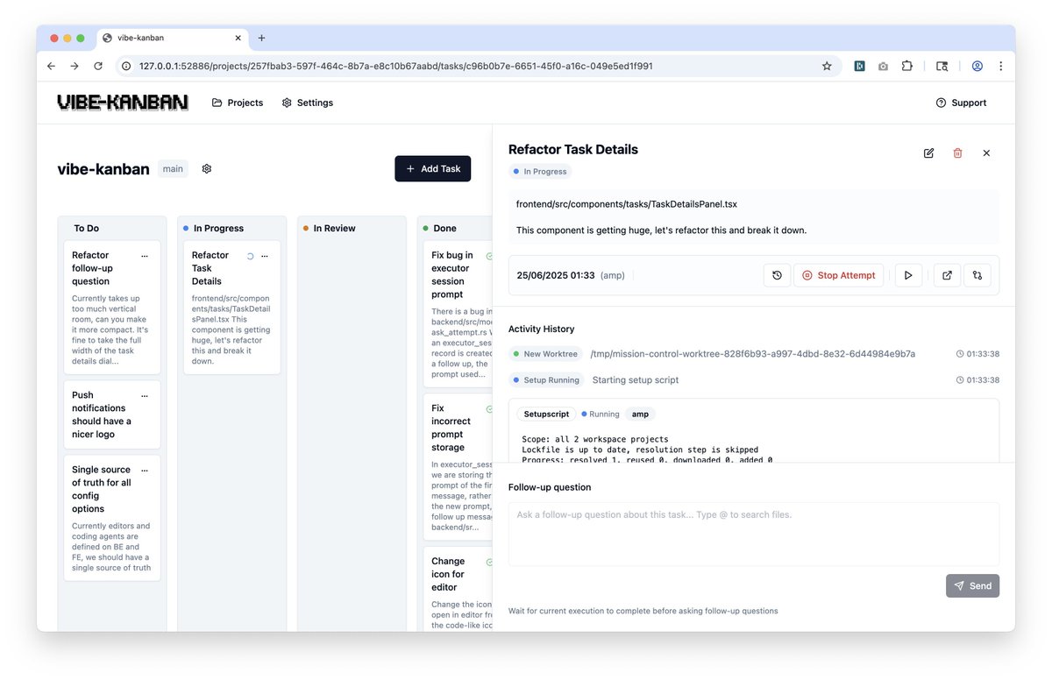Click the Done column header
1052x680 pixels.
[444, 228]
